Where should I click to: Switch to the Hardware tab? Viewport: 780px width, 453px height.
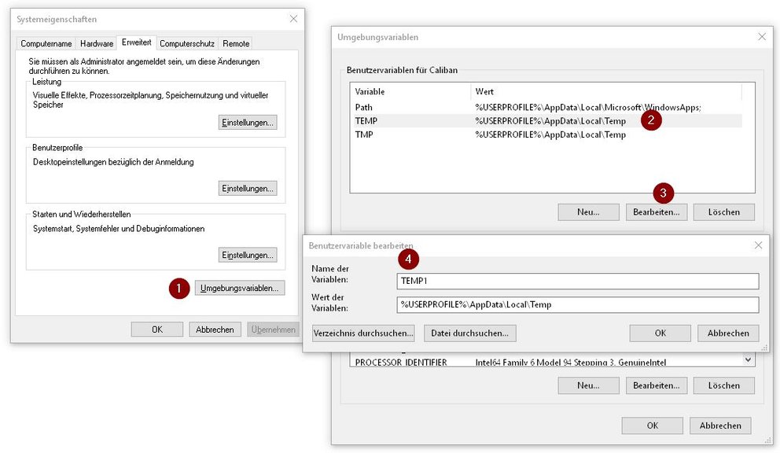97,43
